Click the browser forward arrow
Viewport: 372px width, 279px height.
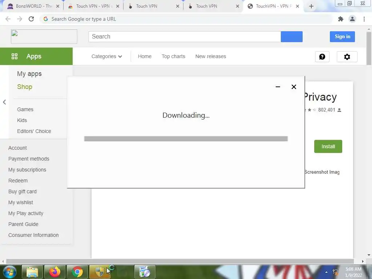tap(20, 19)
